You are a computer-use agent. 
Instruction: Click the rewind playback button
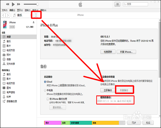click(7, 4)
